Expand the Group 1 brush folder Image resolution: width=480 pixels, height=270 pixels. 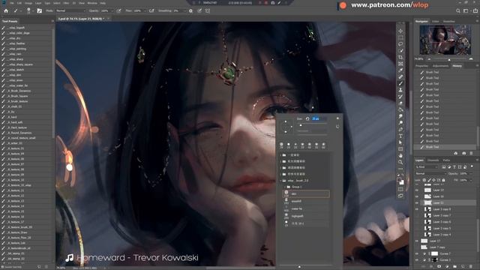point(284,187)
